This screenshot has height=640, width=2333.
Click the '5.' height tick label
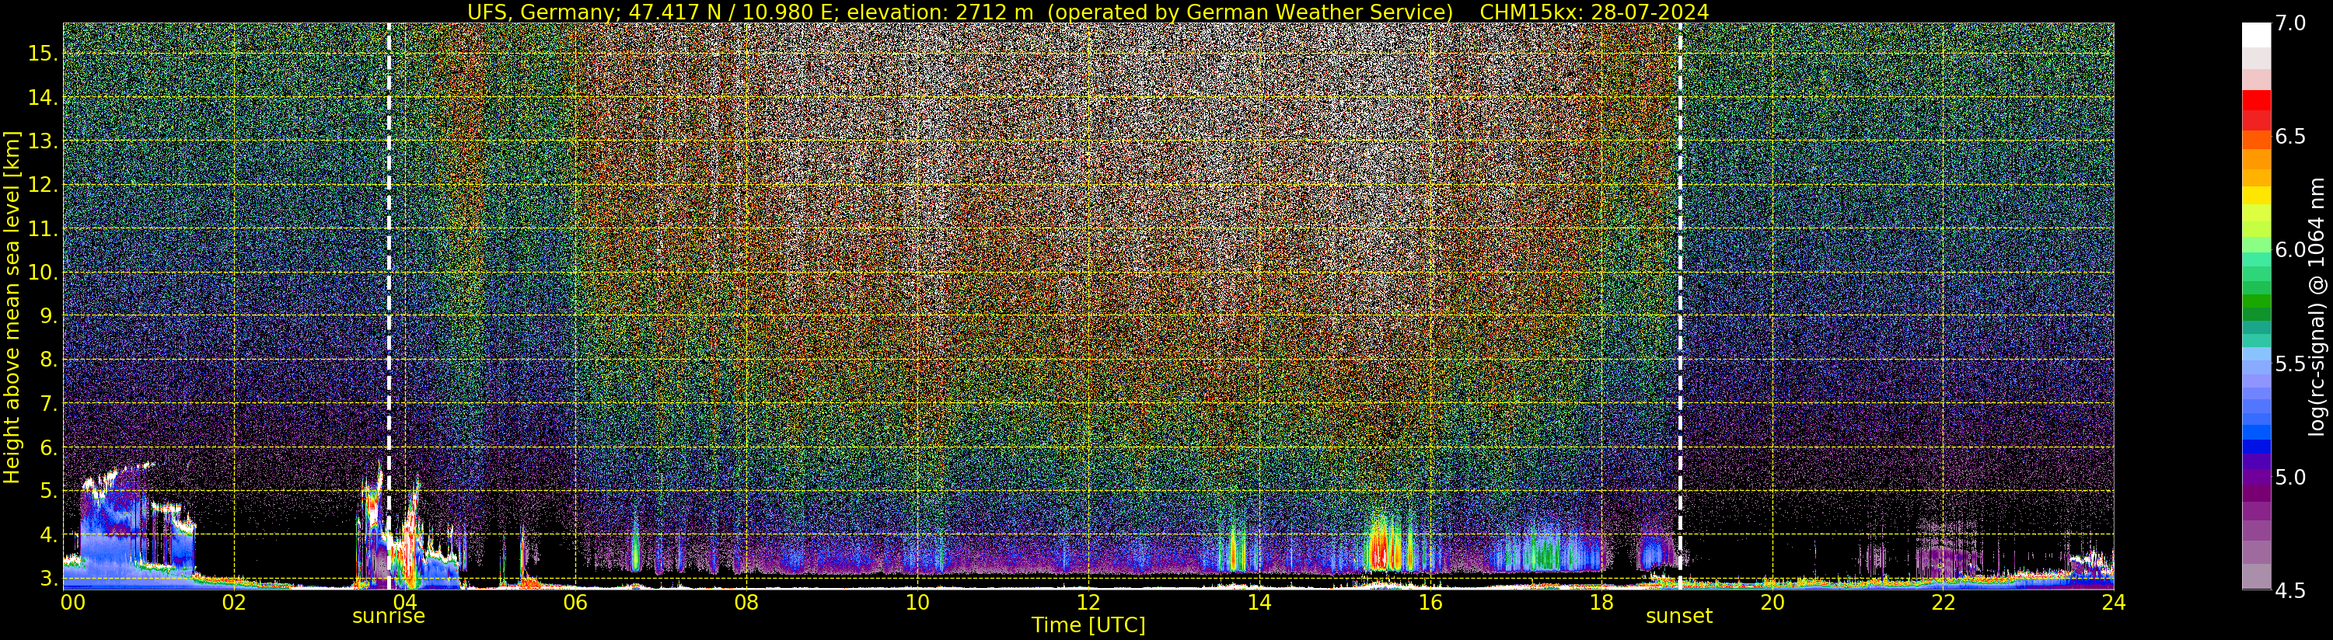click(48, 491)
